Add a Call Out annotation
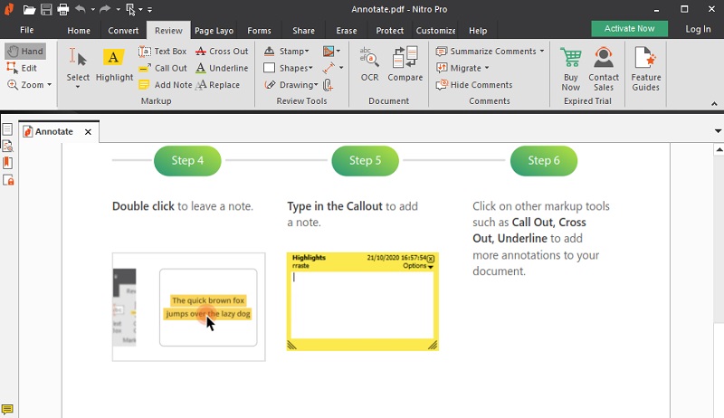Image resolution: width=724 pixels, height=418 pixels. 163,68
